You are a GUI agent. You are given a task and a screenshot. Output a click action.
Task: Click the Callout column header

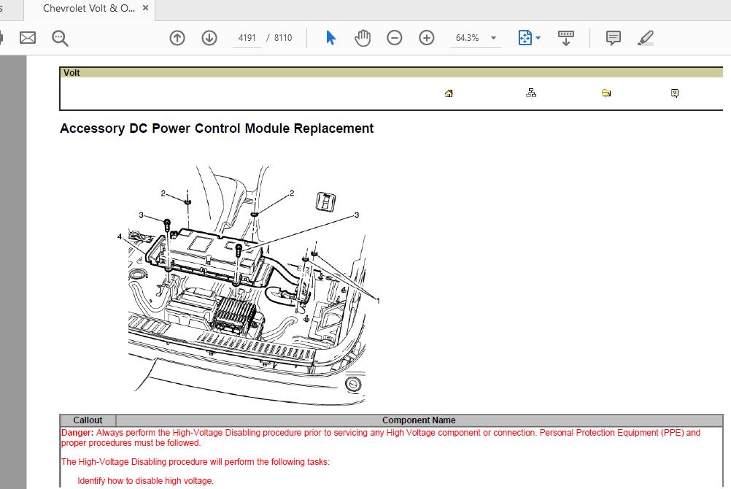click(88, 420)
